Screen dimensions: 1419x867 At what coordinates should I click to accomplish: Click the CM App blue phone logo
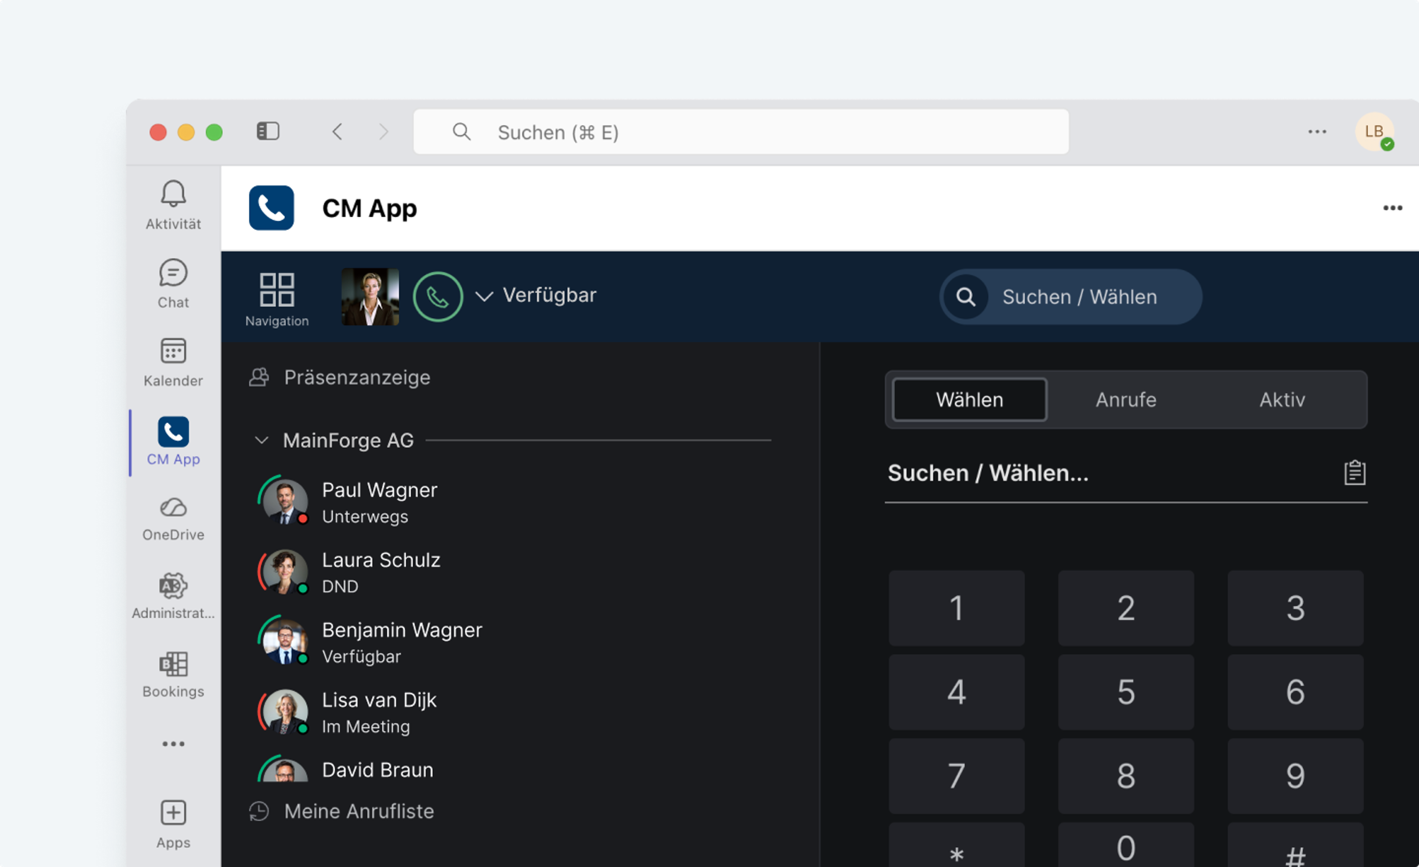(271, 208)
